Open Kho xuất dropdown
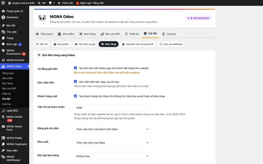Screen dimensions: 263x164 pyautogui.click(x=113, y=143)
